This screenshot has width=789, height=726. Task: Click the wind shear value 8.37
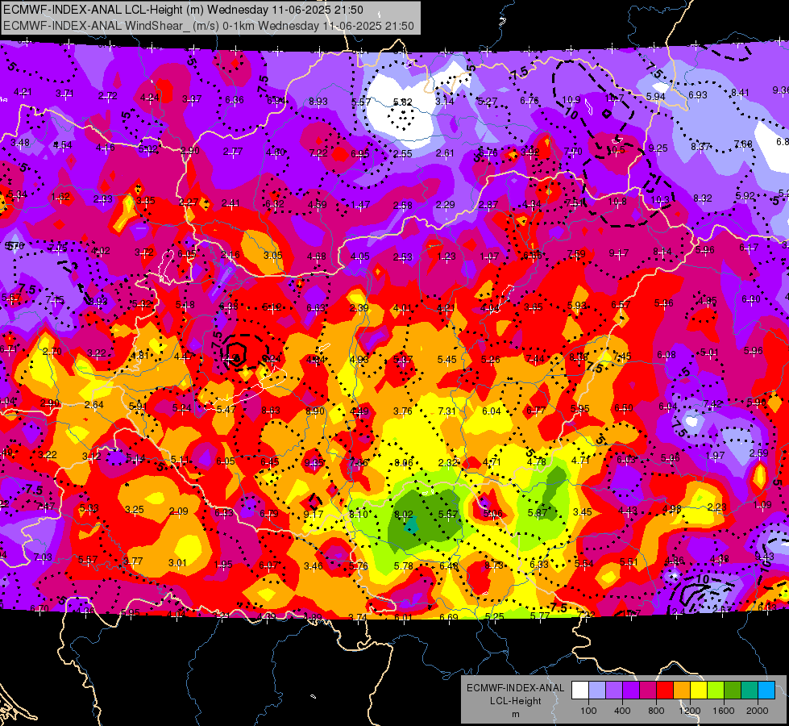click(x=700, y=147)
